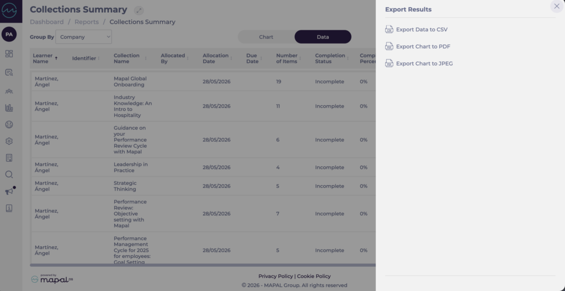Open the settings gear icon in sidebar
The height and width of the screenshot is (291, 565).
pos(9,141)
